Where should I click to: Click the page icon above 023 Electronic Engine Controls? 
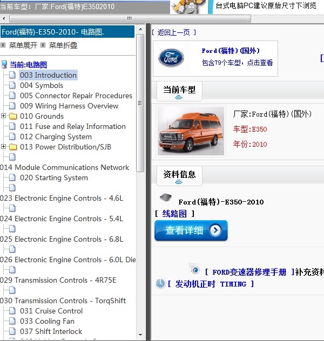12,188
